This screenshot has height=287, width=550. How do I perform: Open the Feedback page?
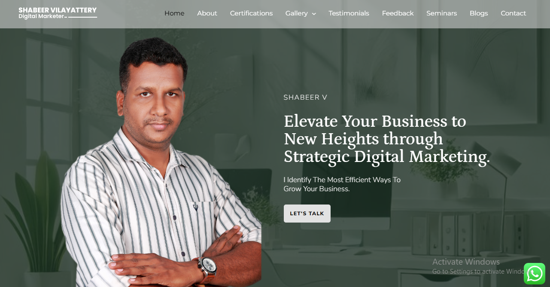(x=398, y=13)
